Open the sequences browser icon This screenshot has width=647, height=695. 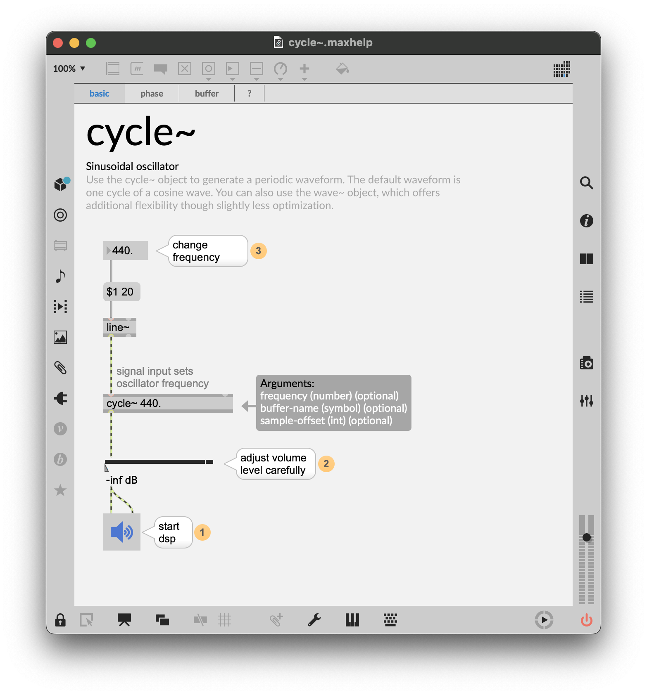60,307
